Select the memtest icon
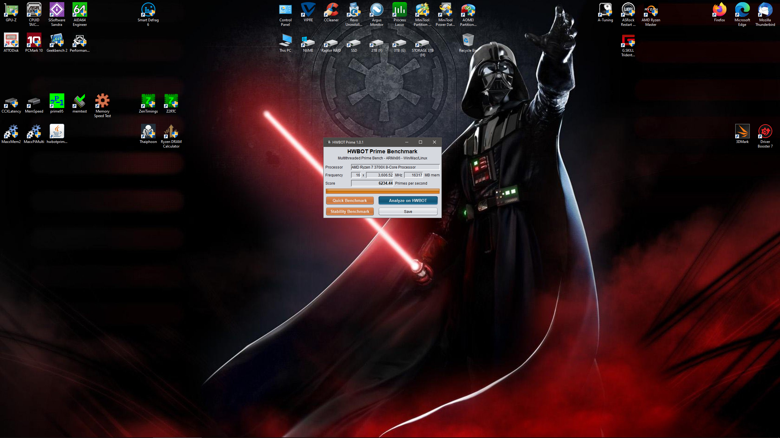Screen dimensions: 780x438 click(80, 103)
